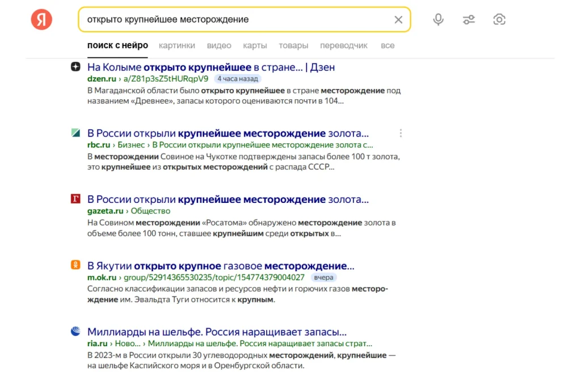Click the Odnoklassniki favicon on m.ok.ru result
The height and width of the screenshot is (387, 581).
coord(74,266)
